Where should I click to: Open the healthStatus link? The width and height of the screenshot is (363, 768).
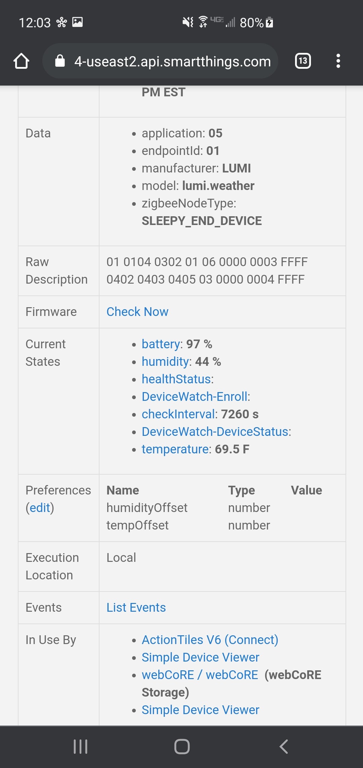click(176, 379)
